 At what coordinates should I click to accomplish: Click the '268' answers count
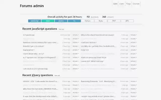pos(104,17)
